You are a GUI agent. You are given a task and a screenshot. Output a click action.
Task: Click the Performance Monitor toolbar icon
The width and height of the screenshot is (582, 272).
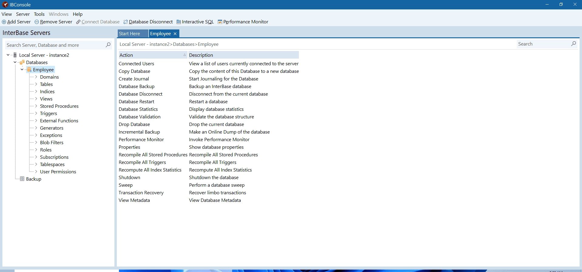(220, 22)
